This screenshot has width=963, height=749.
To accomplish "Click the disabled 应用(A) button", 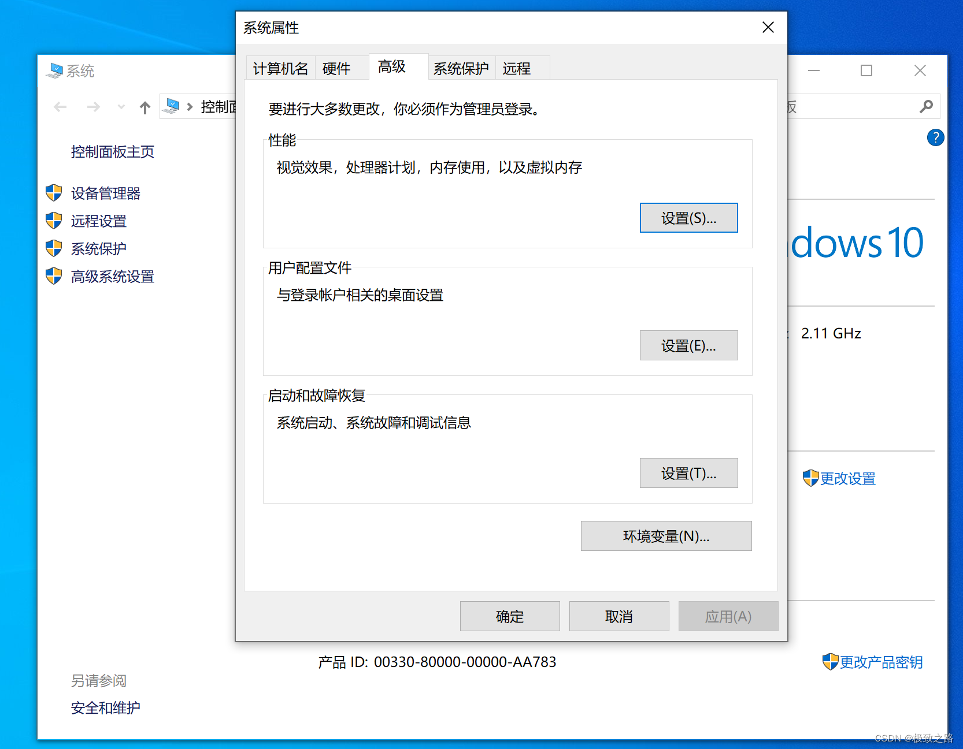I will tap(728, 616).
